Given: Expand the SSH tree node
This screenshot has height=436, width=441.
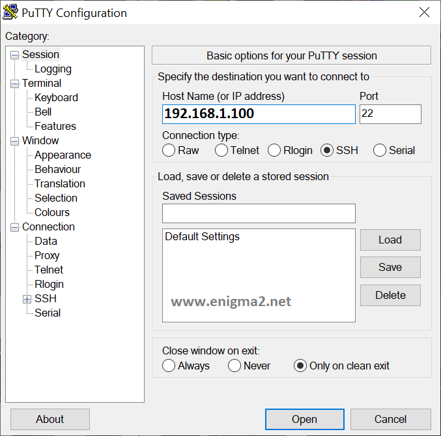Looking at the screenshot, I should point(27,299).
